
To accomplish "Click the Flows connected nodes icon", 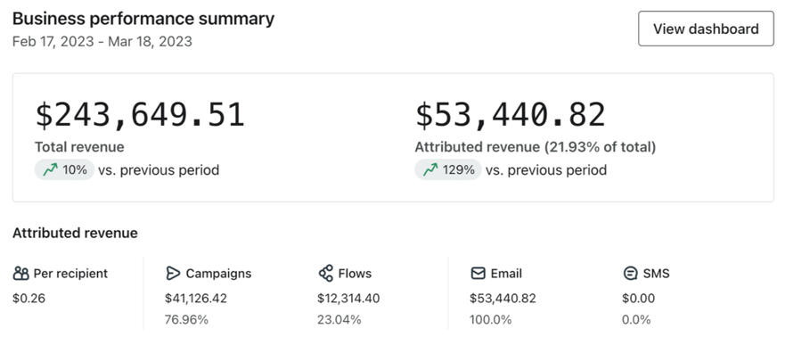I will (x=325, y=274).
